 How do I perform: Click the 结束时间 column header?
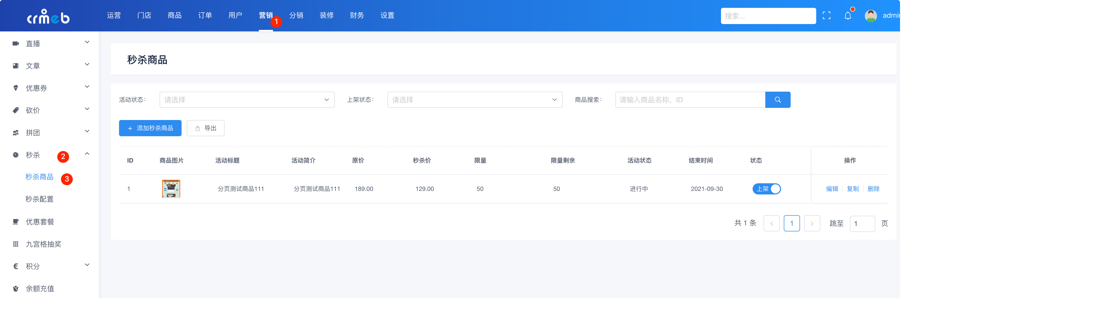(x=700, y=161)
